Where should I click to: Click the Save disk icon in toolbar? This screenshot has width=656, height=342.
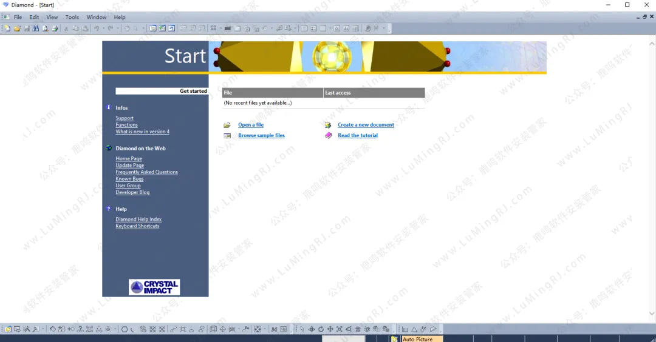coord(27,29)
